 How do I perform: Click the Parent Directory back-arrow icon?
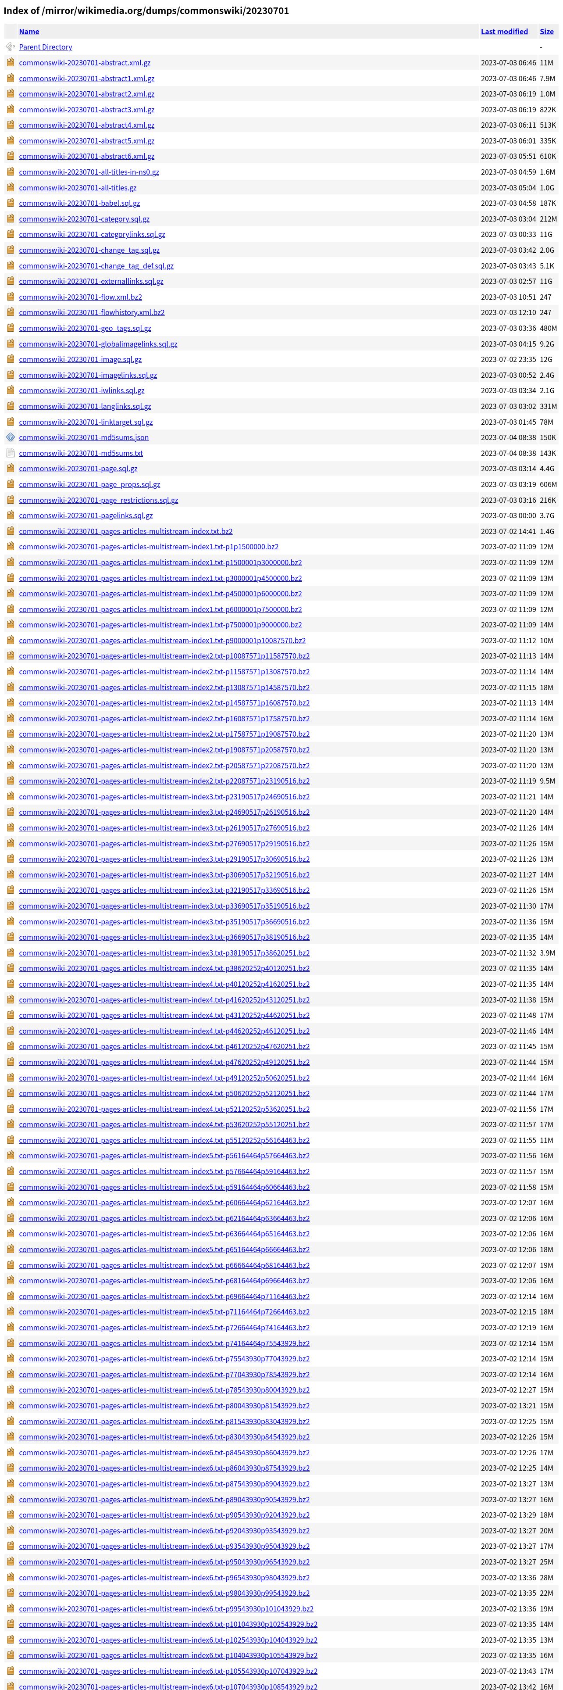pos(11,47)
